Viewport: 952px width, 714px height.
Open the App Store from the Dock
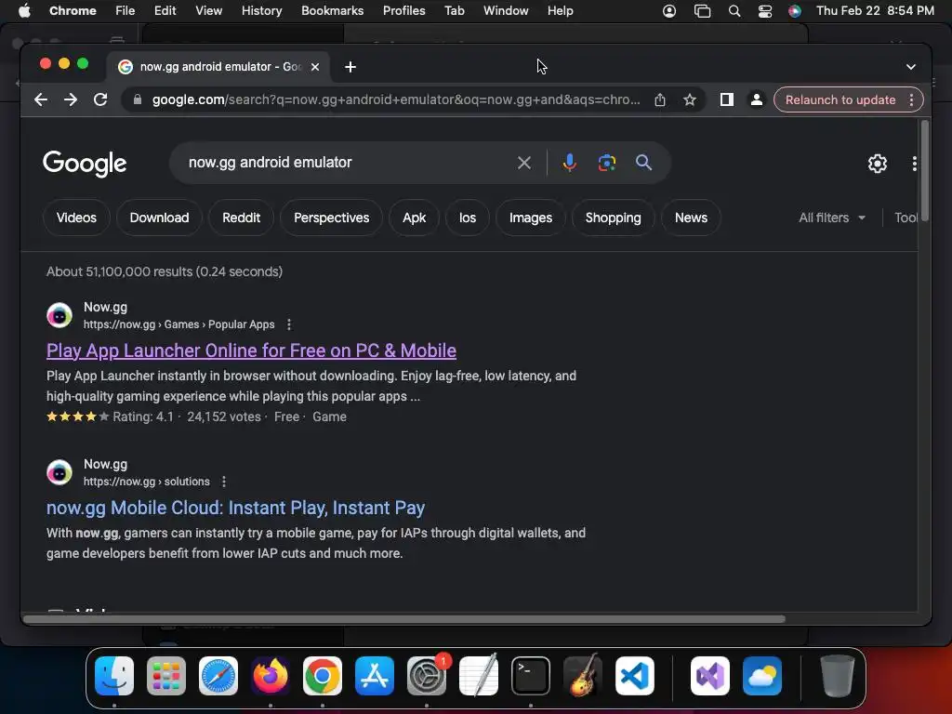375,676
